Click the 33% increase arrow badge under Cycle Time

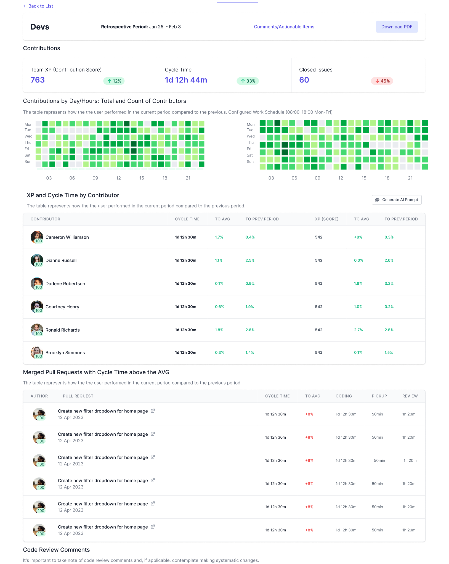click(x=248, y=81)
